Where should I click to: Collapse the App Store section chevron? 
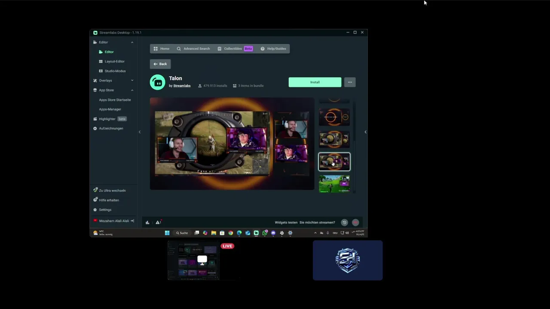132,90
